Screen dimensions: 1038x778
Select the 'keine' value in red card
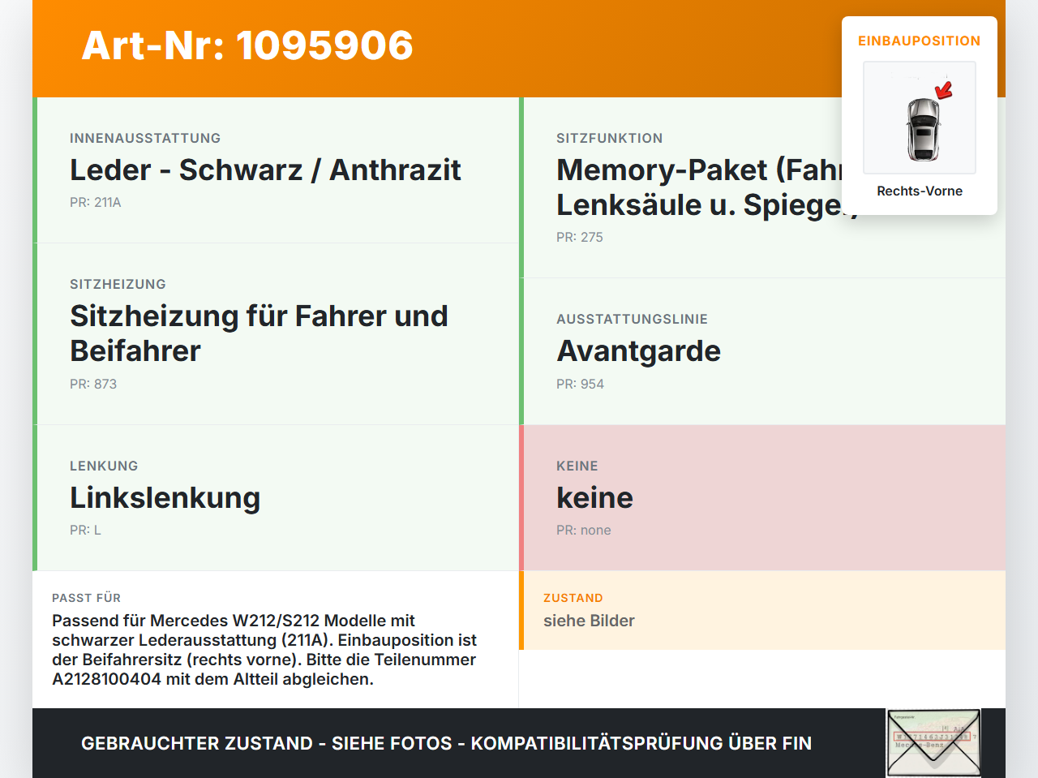point(594,497)
